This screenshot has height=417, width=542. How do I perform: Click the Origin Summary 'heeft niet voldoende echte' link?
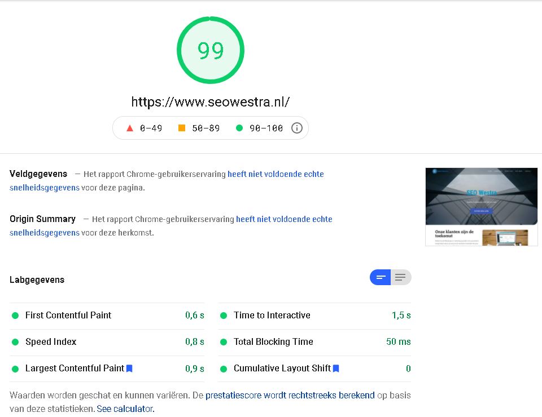[284, 219]
